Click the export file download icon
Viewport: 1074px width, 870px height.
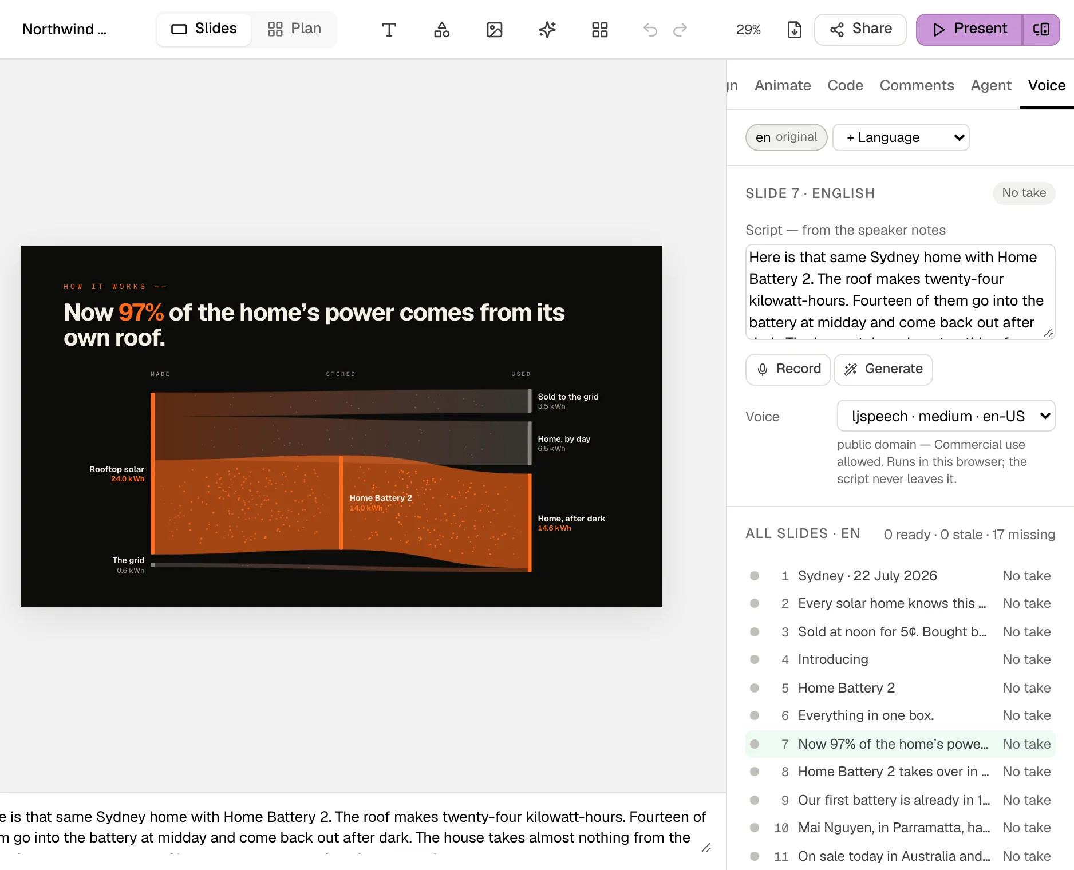click(795, 29)
